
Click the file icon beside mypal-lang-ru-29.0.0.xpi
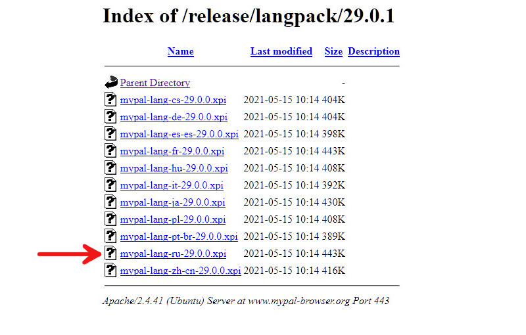pos(110,254)
